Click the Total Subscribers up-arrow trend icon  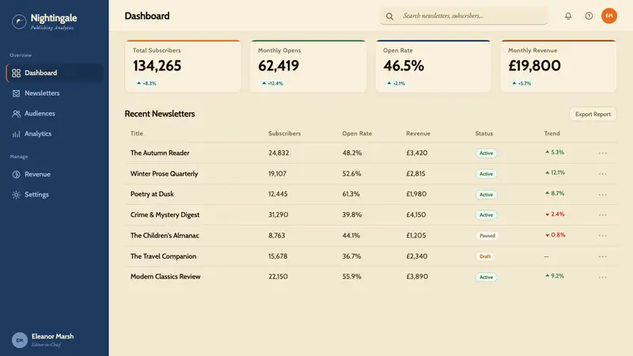[139, 83]
